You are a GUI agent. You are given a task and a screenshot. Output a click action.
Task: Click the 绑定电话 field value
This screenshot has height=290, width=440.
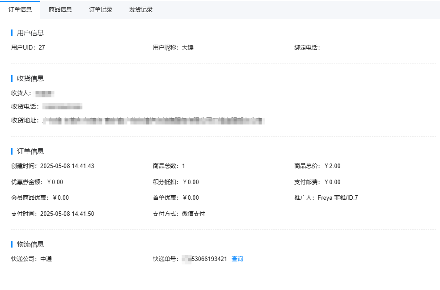[324, 48]
